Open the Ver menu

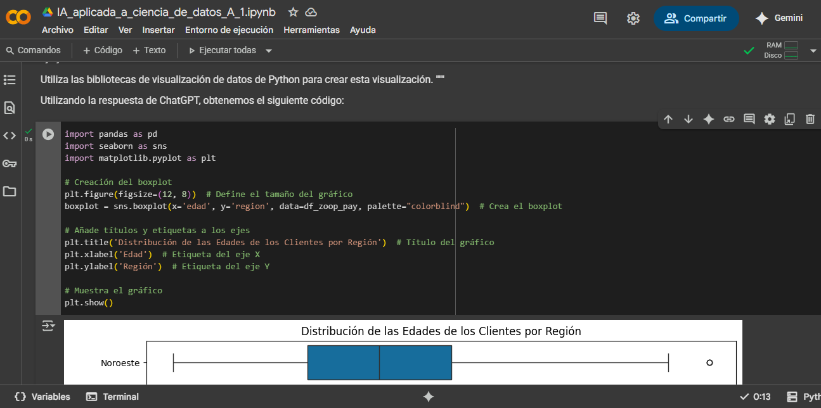tap(126, 30)
